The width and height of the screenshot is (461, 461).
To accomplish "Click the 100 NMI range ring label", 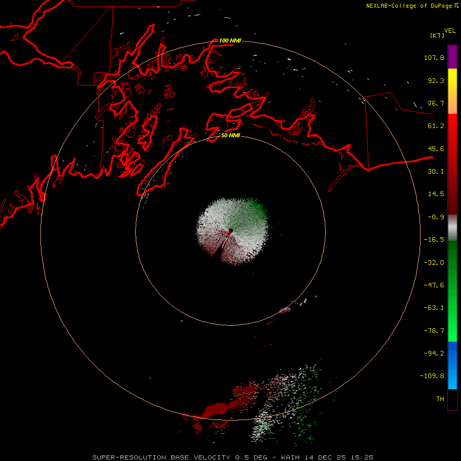I will click(230, 40).
